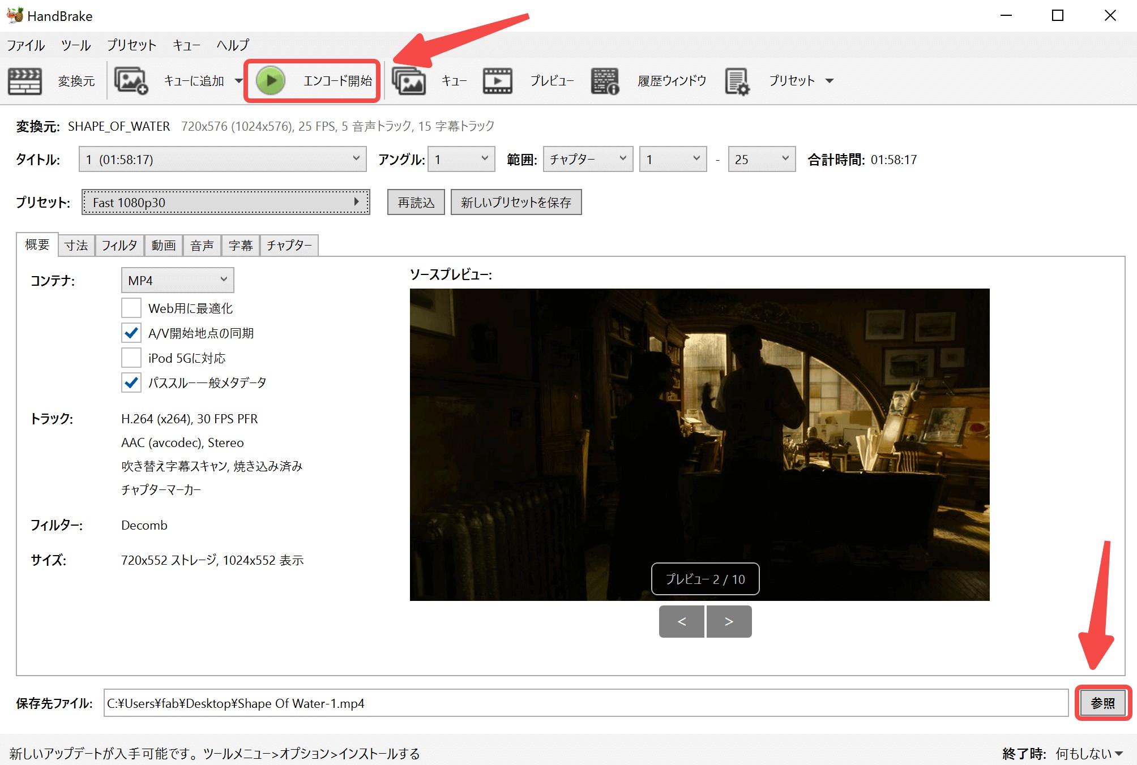Switch to the 動画 tab
The image size is (1137, 765).
[x=164, y=245]
